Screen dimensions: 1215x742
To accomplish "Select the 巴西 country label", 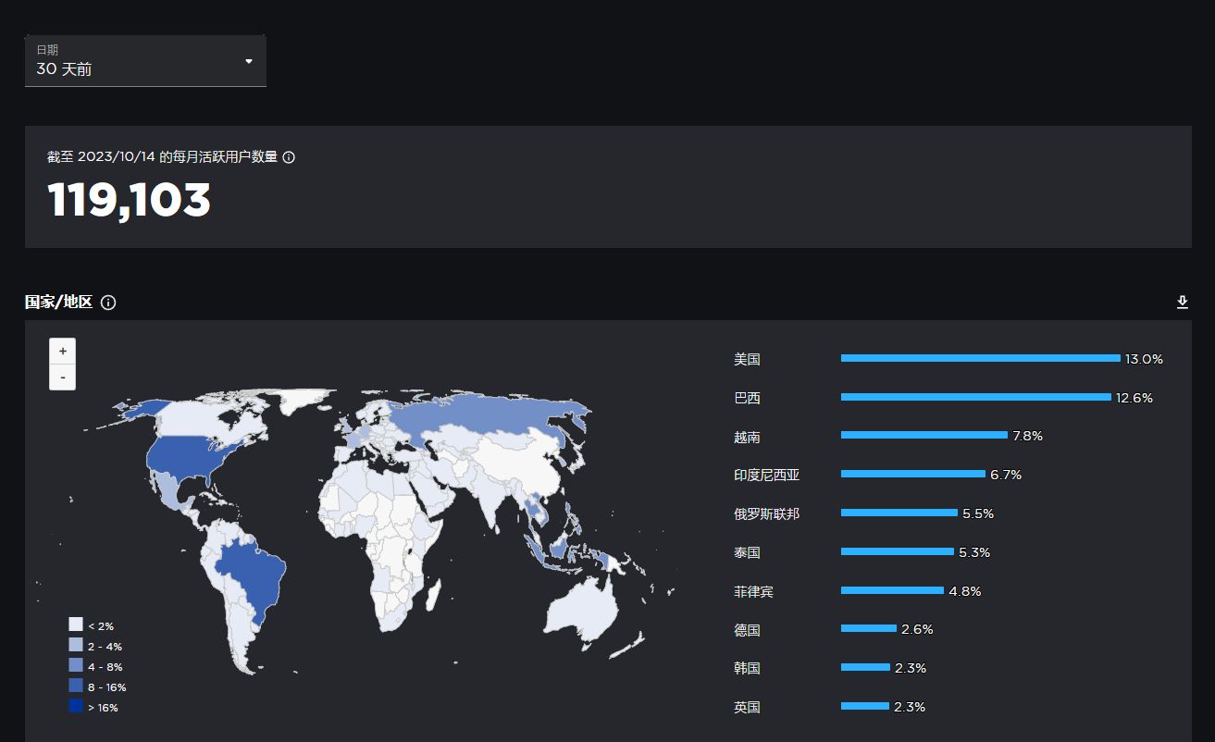I will [747, 398].
